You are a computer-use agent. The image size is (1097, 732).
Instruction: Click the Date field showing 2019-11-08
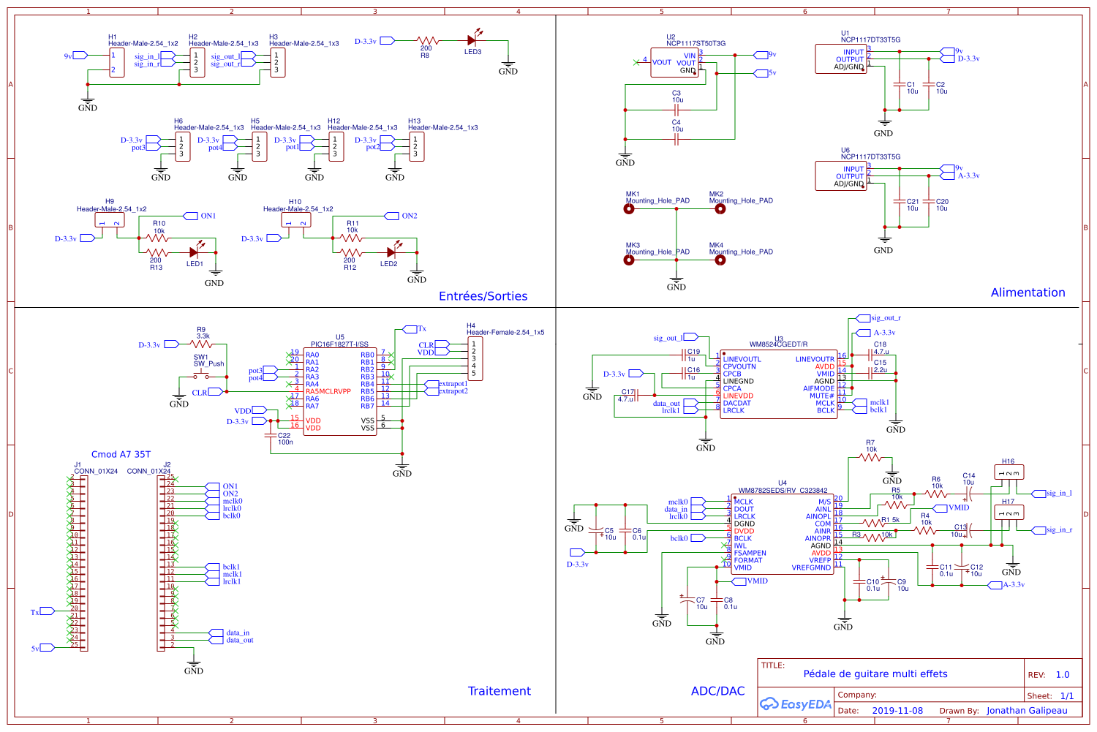pyautogui.click(x=898, y=710)
